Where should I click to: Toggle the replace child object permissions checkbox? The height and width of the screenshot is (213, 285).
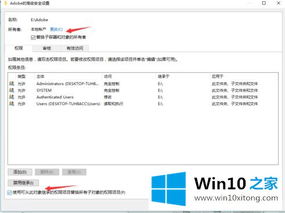(x=9, y=193)
